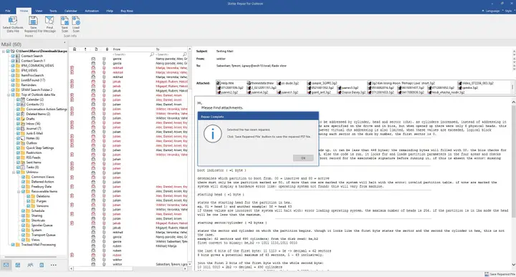
Task: Open the Video_072206_003.3g2 attachment
Action: pos(476,83)
